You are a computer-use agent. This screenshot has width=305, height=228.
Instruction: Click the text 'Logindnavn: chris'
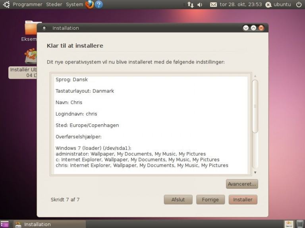(x=76, y=114)
